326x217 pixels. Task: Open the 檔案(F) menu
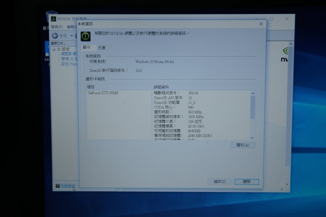[57, 27]
